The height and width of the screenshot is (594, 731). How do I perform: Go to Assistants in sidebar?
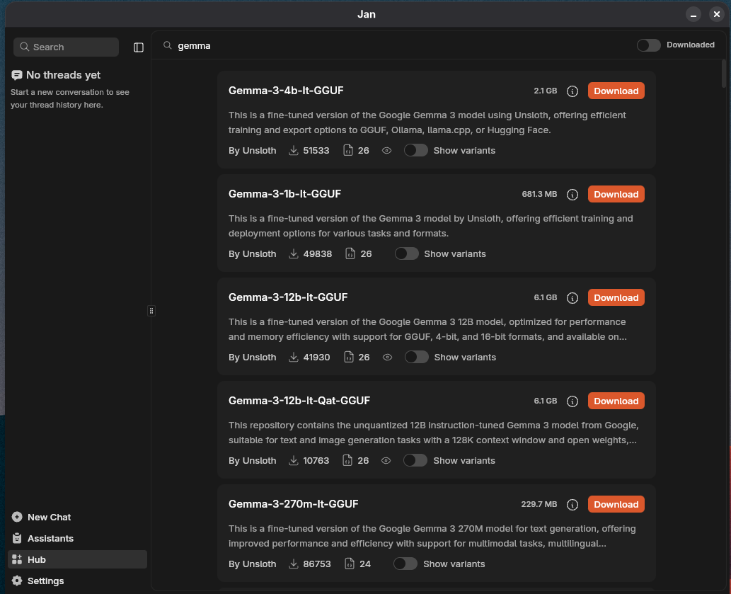[50, 538]
